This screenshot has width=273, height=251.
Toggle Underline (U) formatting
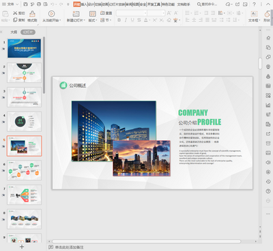(x=132, y=20)
